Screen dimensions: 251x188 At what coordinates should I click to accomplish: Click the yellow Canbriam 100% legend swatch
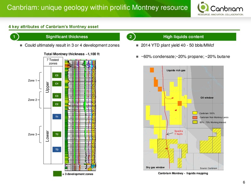point(195,113)
